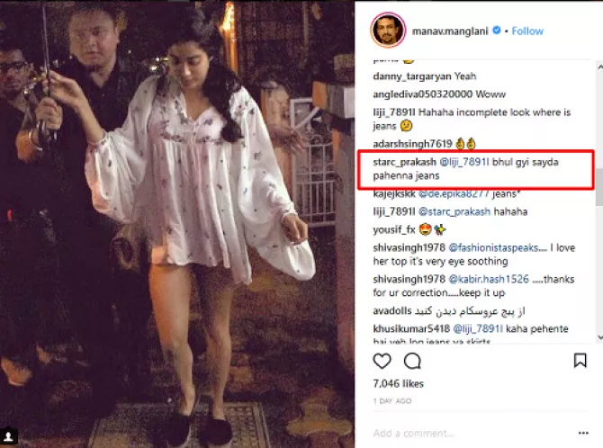Click the scroll up arrow in comments
This screenshot has width=603, height=448.
coord(600,67)
